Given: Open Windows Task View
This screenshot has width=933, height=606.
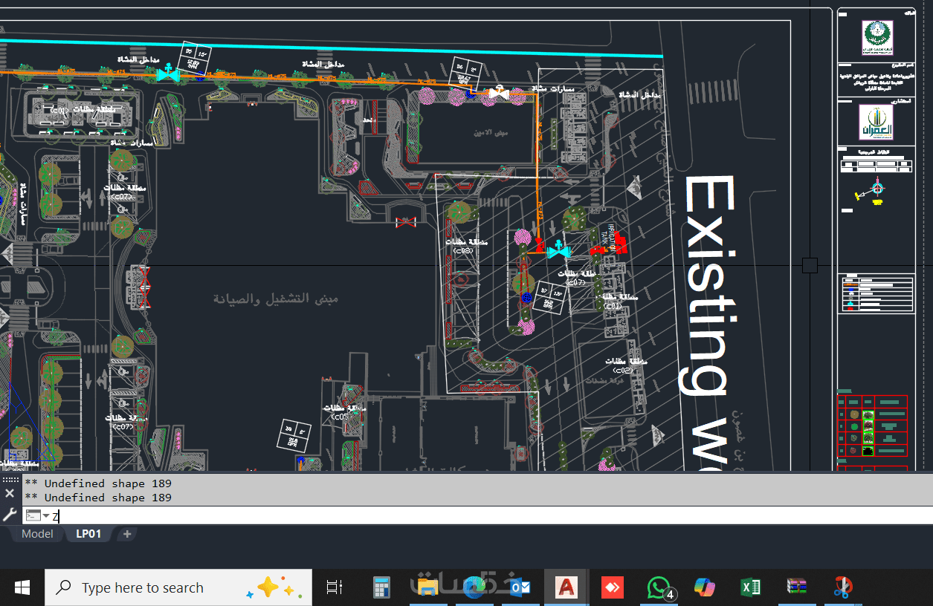Looking at the screenshot, I should tap(335, 588).
